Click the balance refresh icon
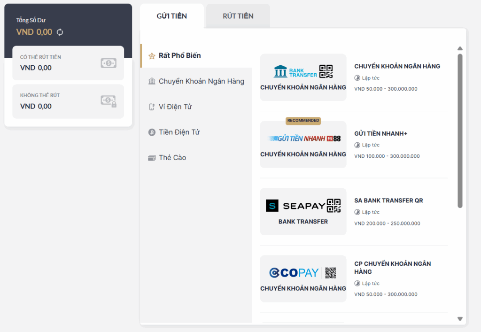The width and height of the screenshot is (481, 332). pos(60,32)
